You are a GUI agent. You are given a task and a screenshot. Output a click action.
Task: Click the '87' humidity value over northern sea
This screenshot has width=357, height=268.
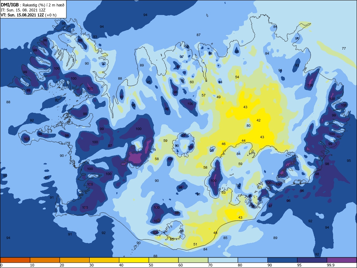(x=198, y=35)
